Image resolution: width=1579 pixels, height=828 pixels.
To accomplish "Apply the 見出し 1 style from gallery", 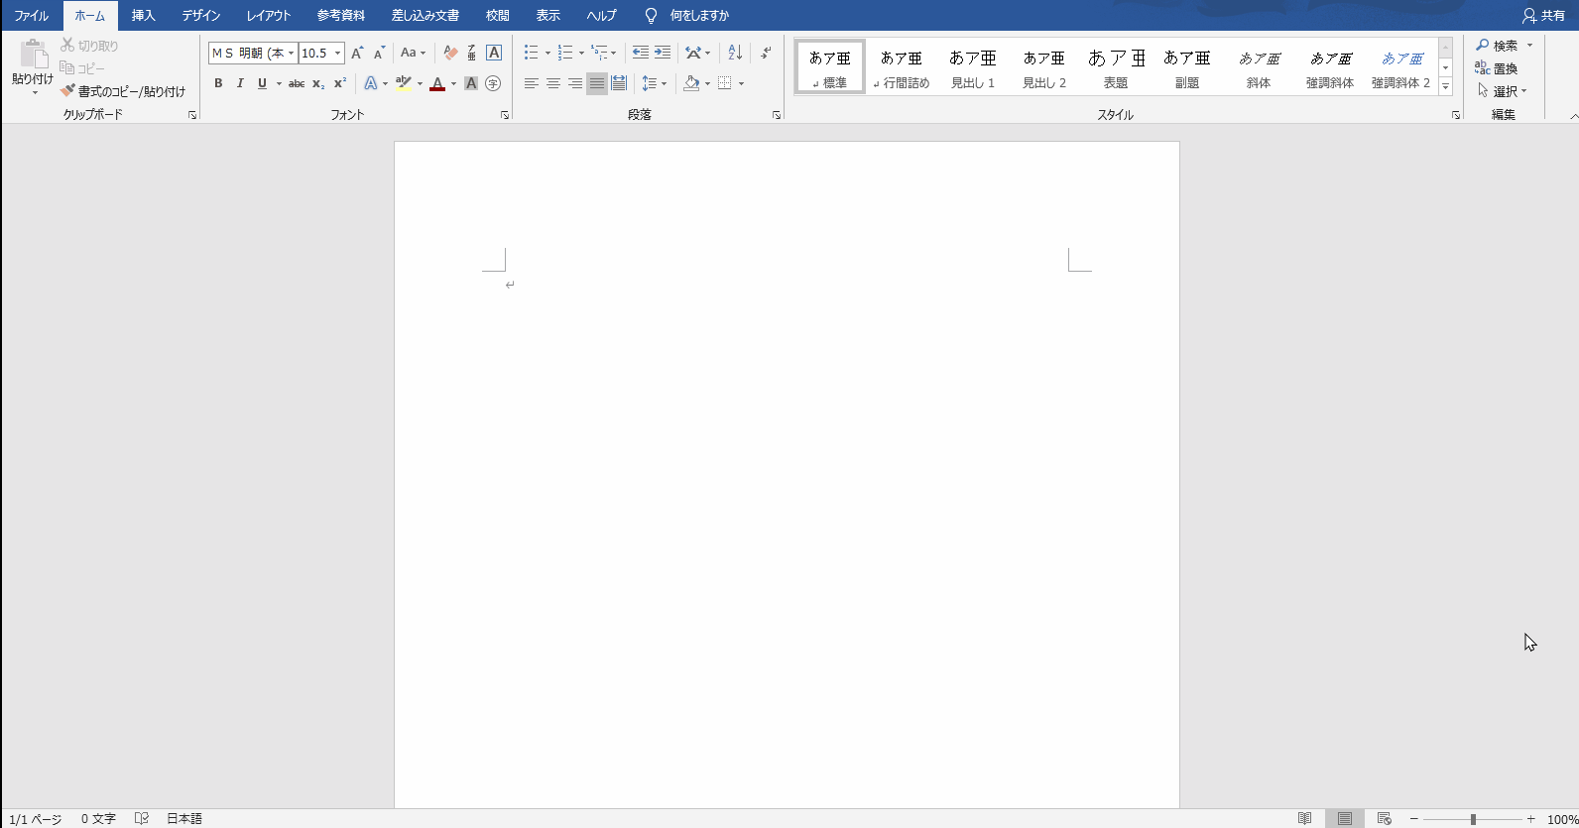I will tap(972, 68).
